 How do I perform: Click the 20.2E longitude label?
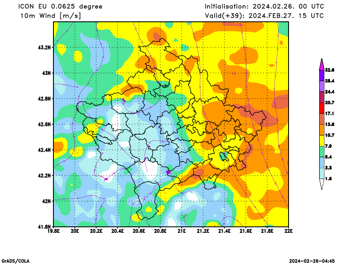pos(96,231)
